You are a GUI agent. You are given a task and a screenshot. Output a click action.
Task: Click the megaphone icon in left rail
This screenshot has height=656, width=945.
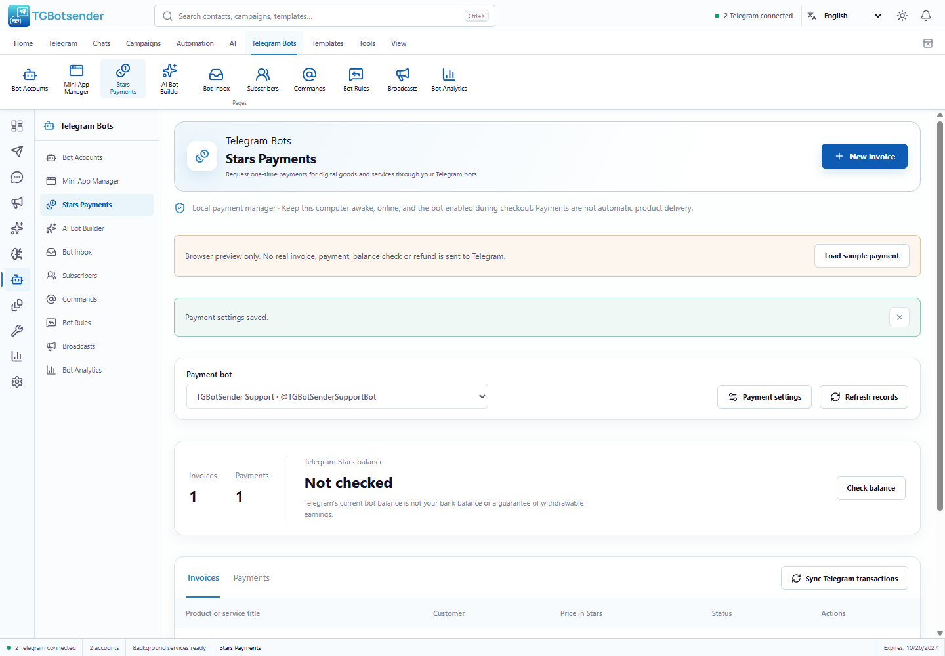17,203
